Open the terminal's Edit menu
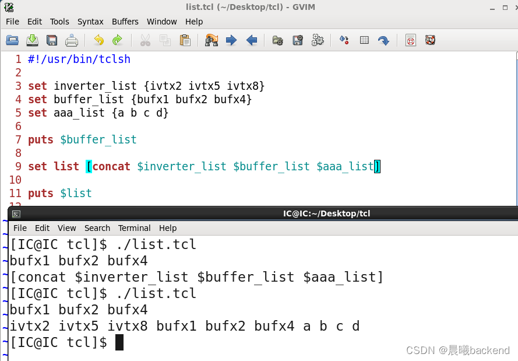518x361 pixels. coord(43,228)
